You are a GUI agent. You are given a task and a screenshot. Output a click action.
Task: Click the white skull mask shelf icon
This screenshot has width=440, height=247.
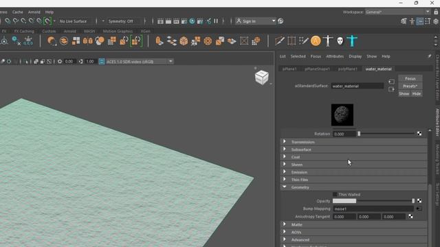[340, 41]
